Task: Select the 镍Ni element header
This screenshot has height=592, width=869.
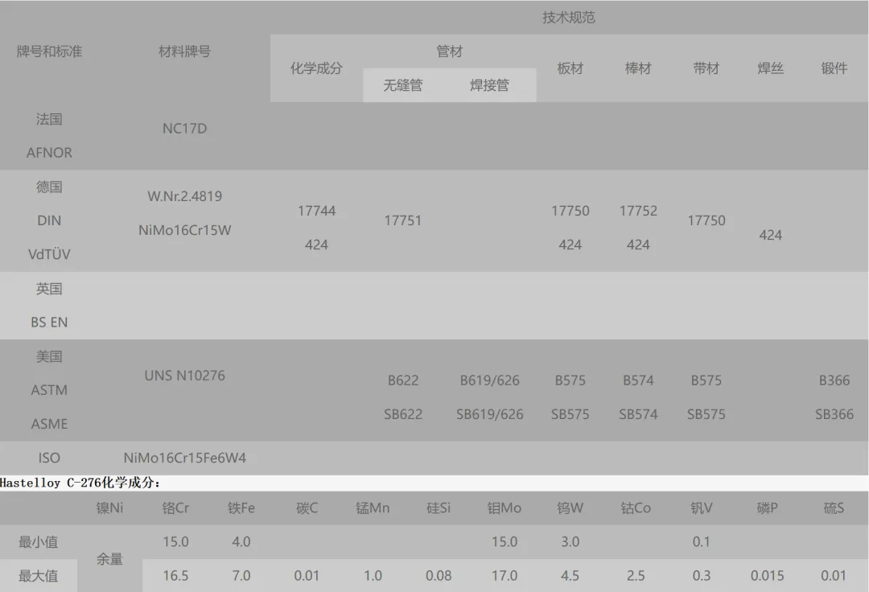Action: tap(109, 508)
